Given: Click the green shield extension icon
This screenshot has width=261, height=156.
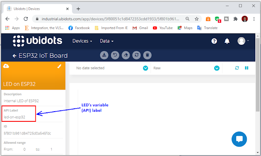Looking at the screenshot, I should [x=217, y=19].
